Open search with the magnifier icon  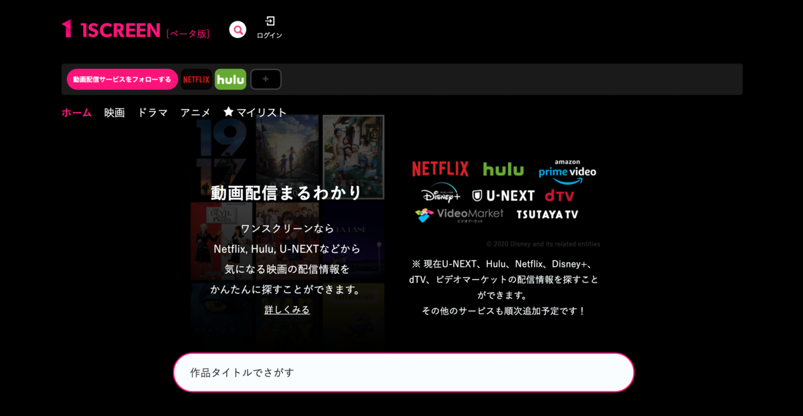coord(238,29)
